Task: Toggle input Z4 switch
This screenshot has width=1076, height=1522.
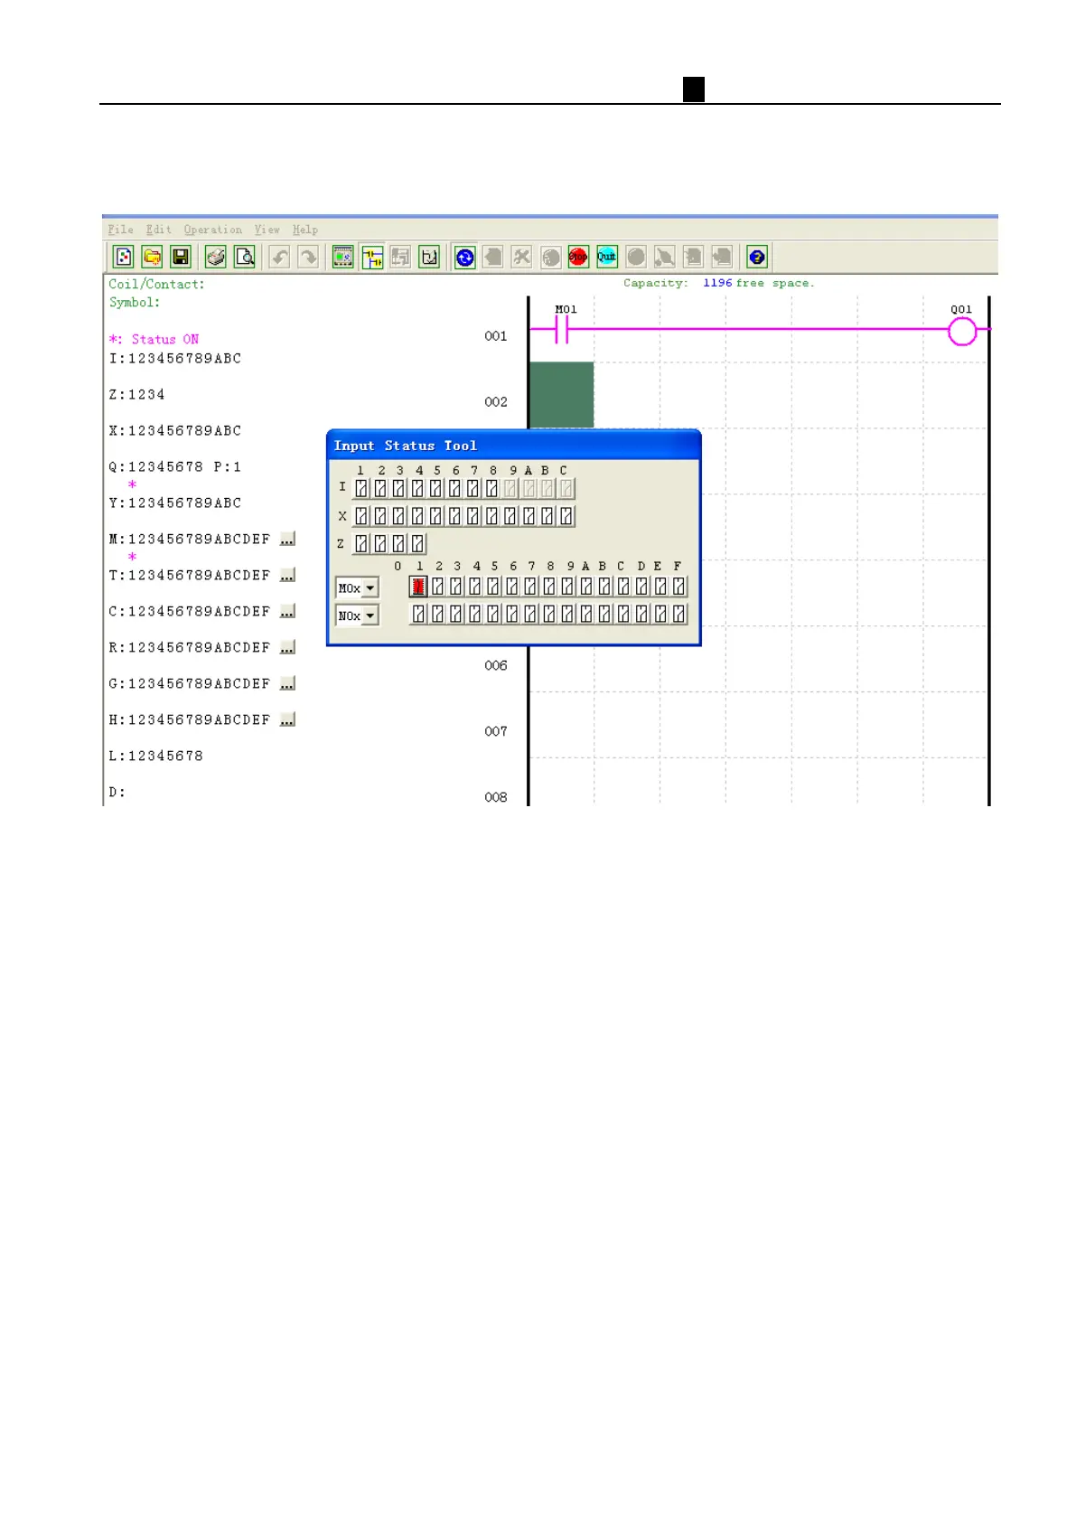Action: pyautogui.click(x=417, y=543)
